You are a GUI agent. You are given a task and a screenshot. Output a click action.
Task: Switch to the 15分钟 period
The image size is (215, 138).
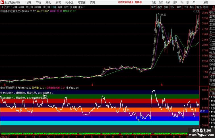point(29,7)
